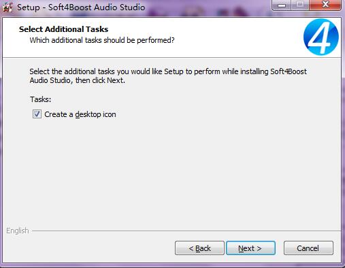Click the 'Setup - Soft4Boost Audio Studio' title text

pyautogui.click(x=81, y=7)
